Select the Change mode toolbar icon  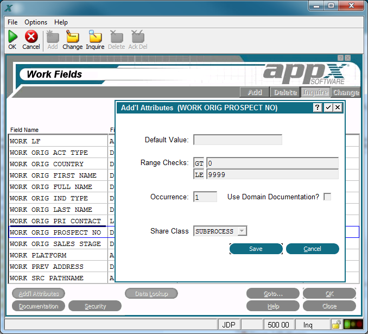[73, 36]
